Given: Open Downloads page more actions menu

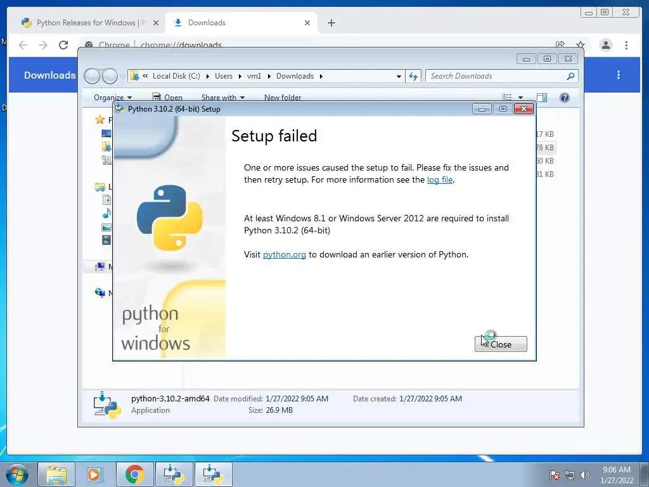Looking at the screenshot, I should point(619,75).
